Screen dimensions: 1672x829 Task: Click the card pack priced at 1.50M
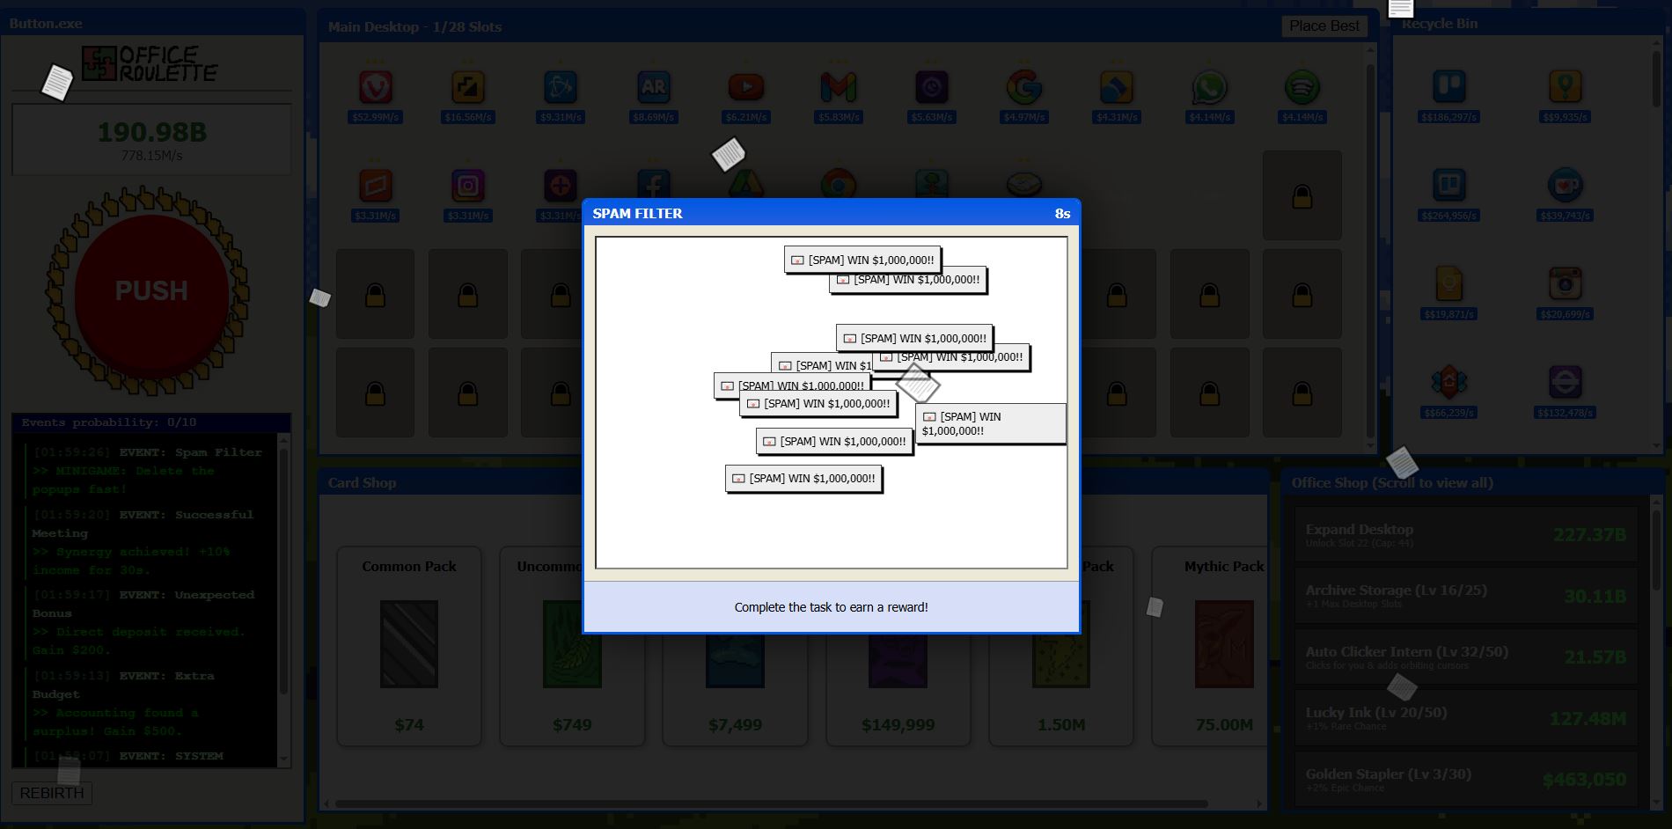1061,647
